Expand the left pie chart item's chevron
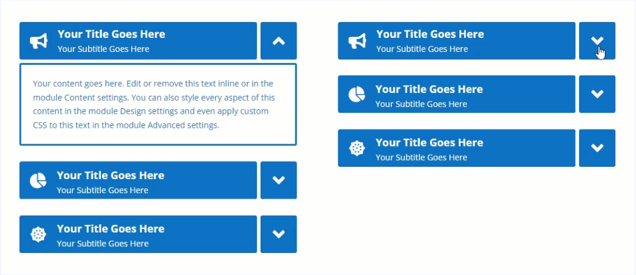This screenshot has width=636, height=275. coord(279,180)
